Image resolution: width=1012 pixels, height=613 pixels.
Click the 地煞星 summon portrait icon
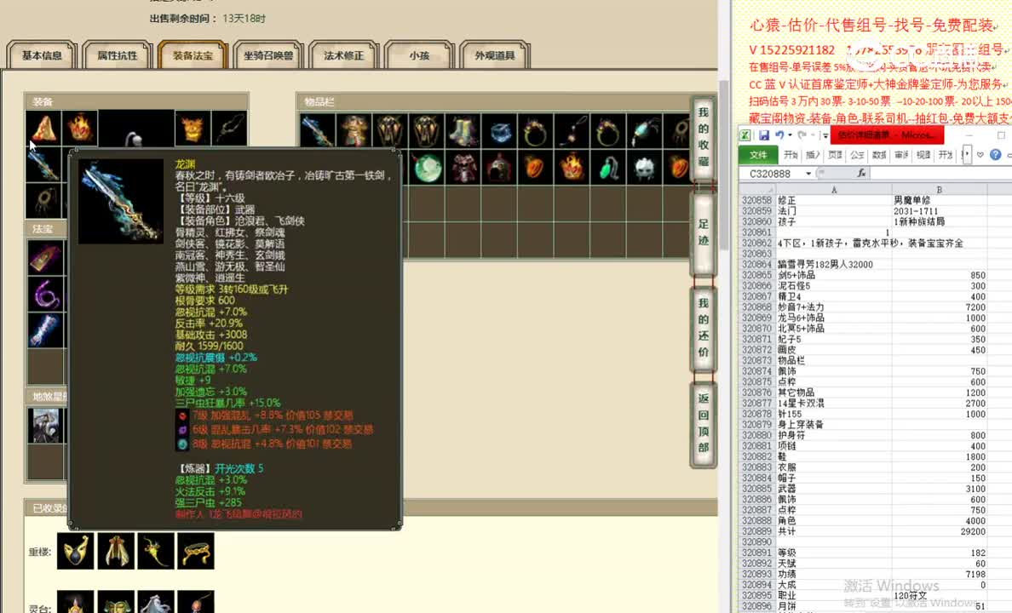(45, 426)
